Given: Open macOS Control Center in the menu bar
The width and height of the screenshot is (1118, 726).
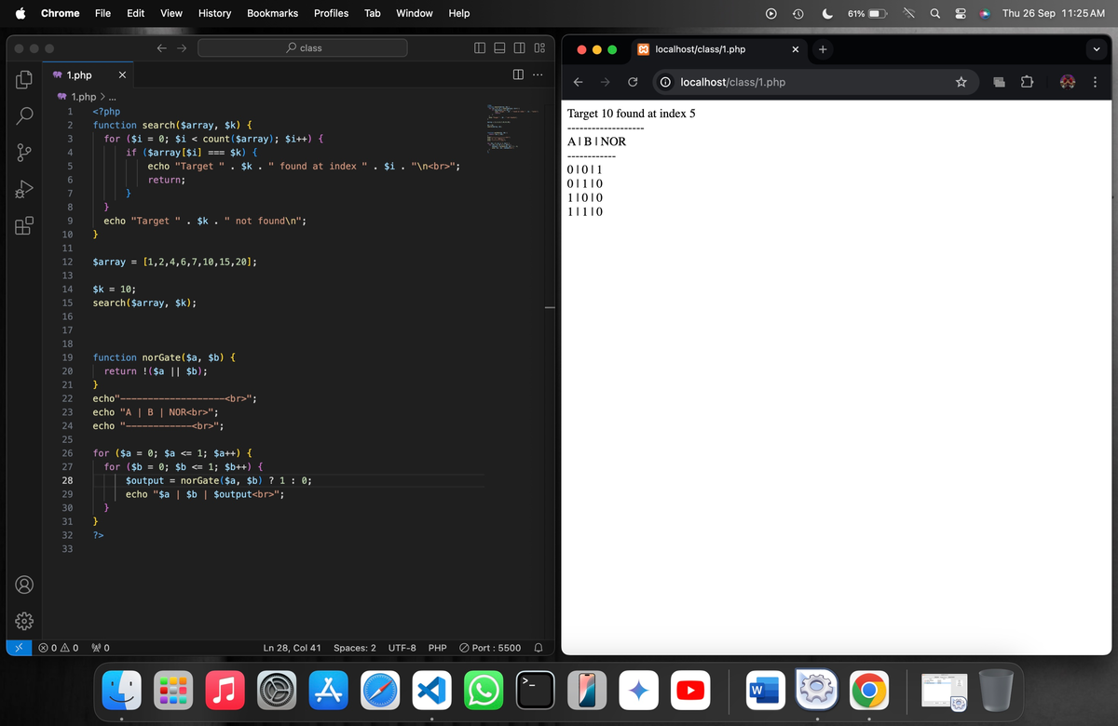Looking at the screenshot, I should click(960, 13).
